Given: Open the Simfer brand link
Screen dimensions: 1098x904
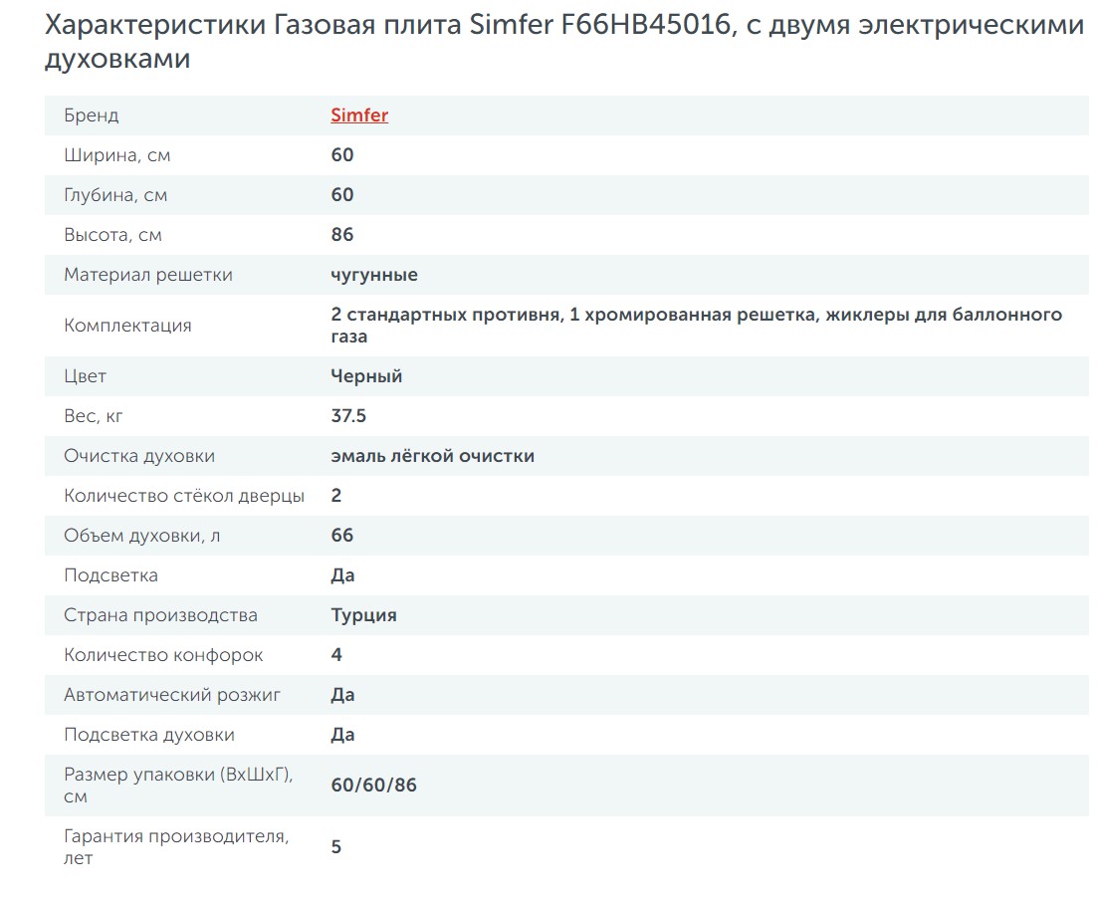Looking at the screenshot, I should [x=359, y=115].
